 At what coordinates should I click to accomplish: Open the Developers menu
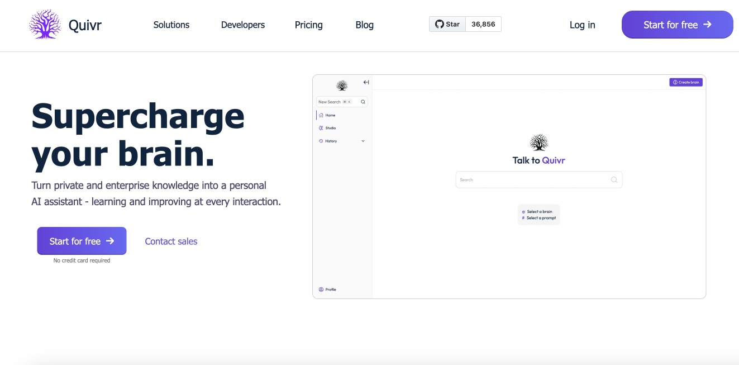(243, 25)
